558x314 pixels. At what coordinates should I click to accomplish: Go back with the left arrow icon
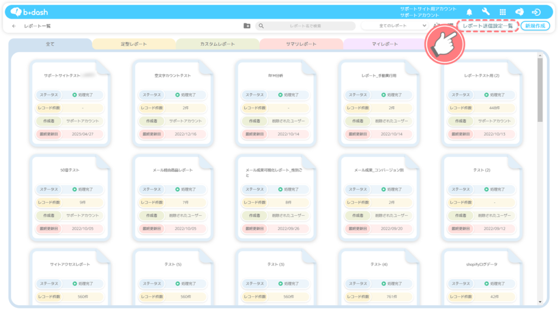tap(14, 26)
